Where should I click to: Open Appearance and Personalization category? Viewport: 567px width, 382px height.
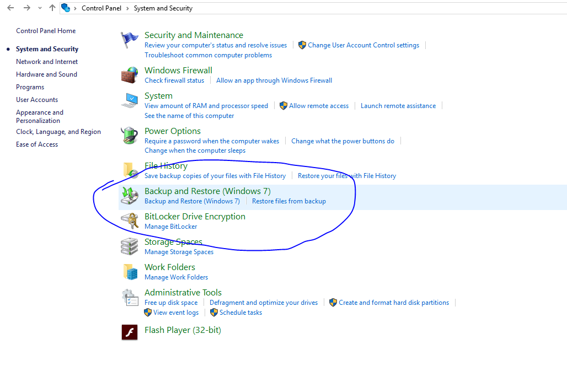[x=40, y=116]
